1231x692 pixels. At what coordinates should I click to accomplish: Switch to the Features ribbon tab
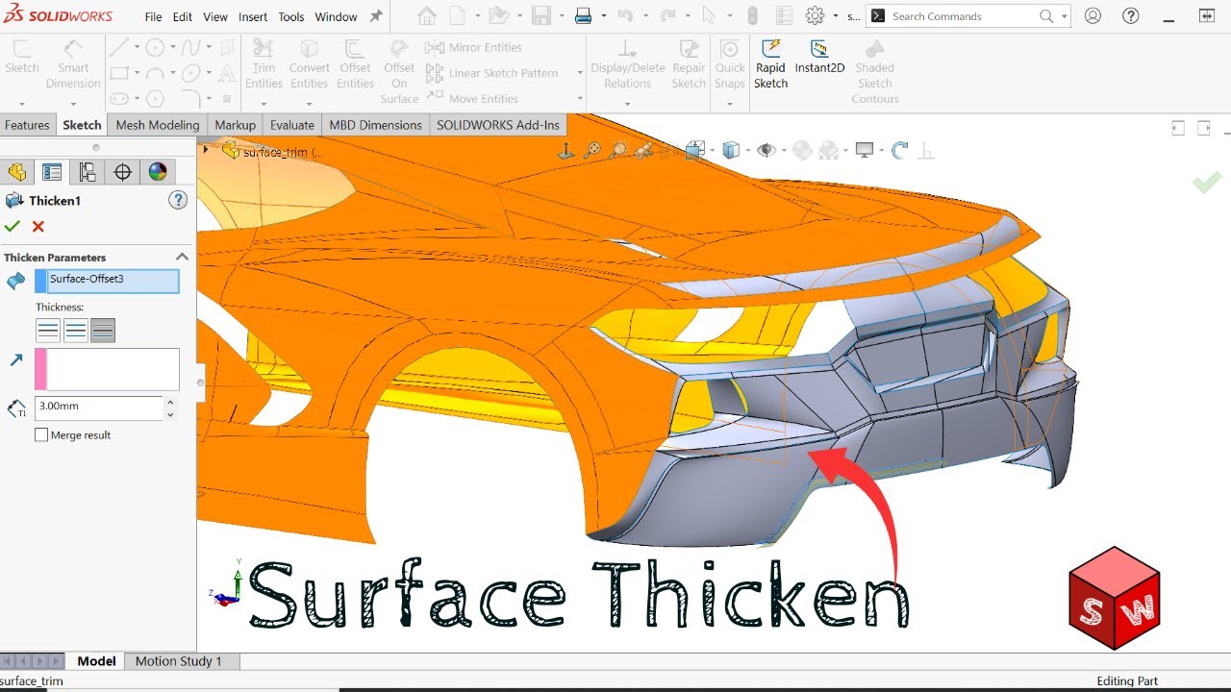click(27, 125)
